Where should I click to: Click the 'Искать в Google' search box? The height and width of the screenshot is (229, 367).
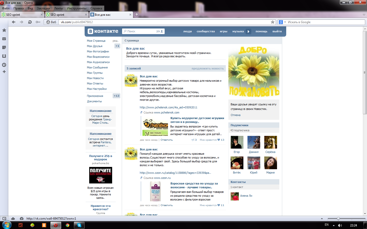tap(326, 22)
